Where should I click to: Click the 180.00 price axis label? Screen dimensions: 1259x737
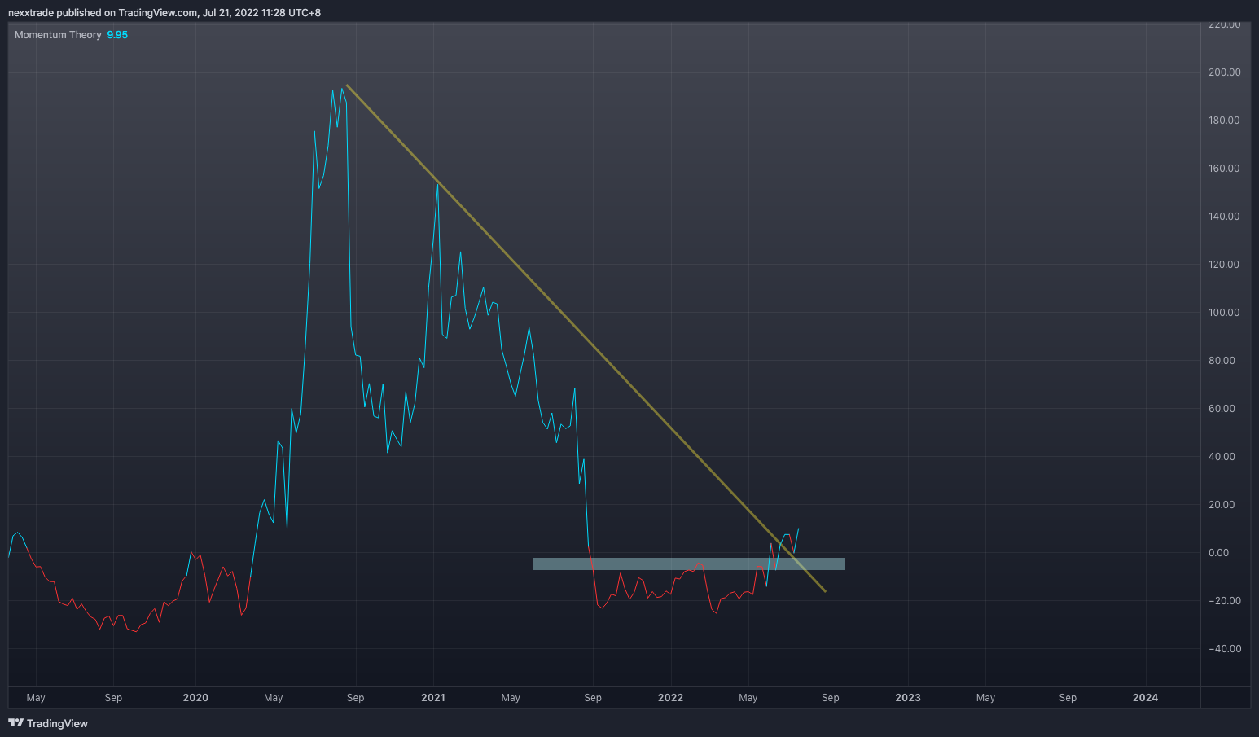(x=1224, y=121)
